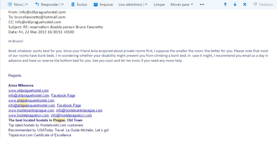Click the www.hostelpraguetyn.com link
277x146 pixels.
click(x=29, y=115)
